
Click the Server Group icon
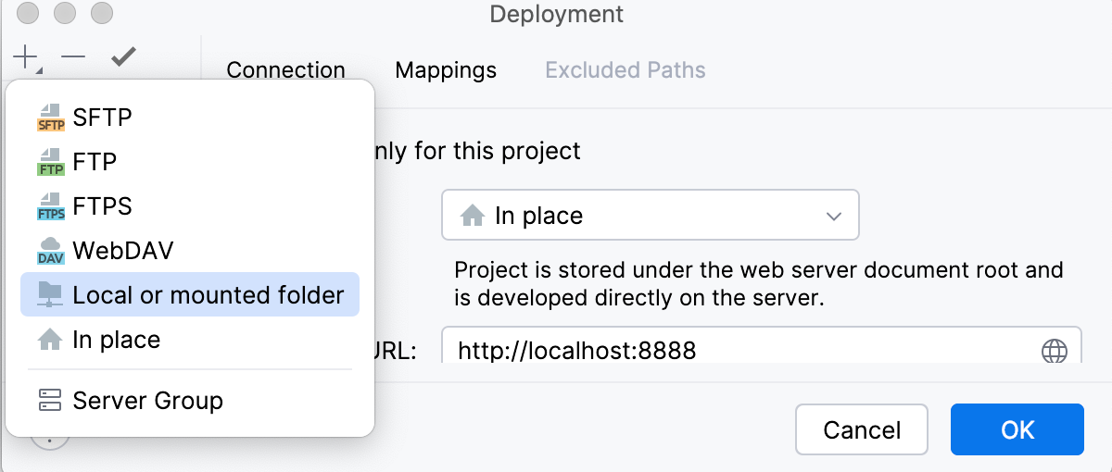pos(50,401)
